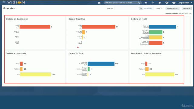The image size is (194, 109).
Task: Select the Hold for Pricing bar
Action: tap(162, 27)
